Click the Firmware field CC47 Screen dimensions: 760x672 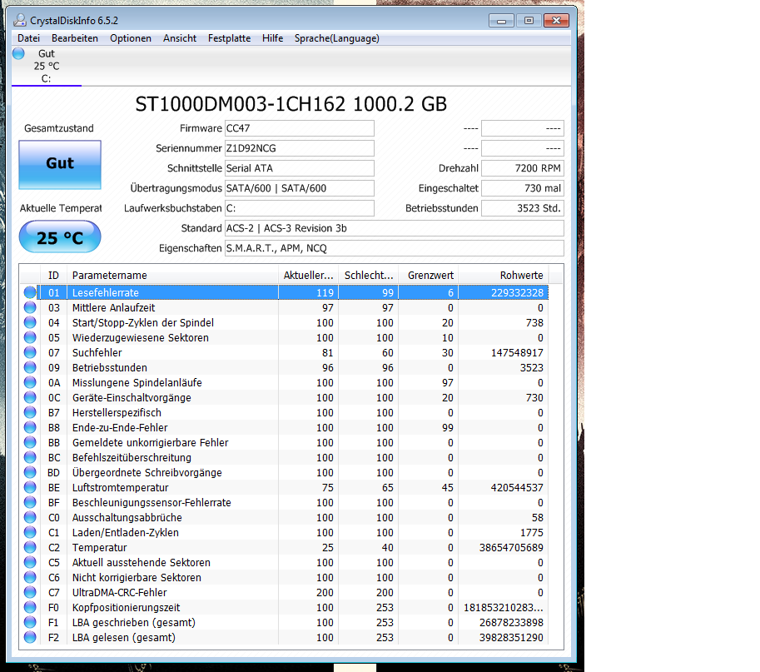tap(300, 128)
